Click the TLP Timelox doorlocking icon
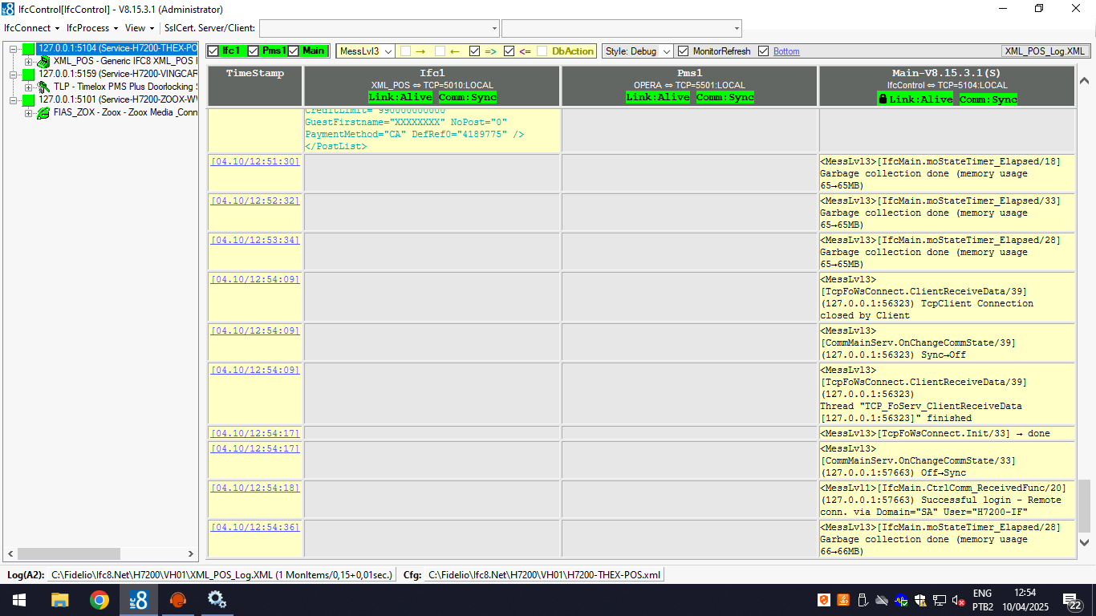 [43, 87]
